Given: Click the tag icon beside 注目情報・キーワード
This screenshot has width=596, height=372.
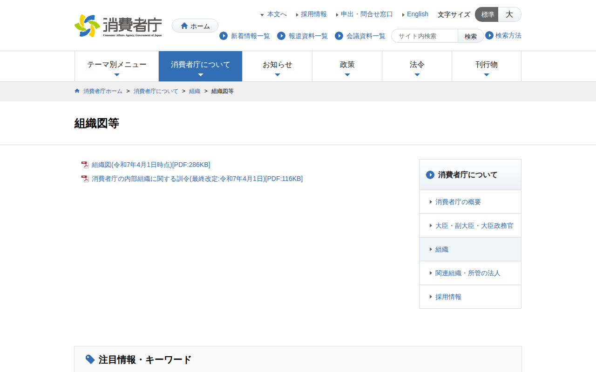Looking at the screenshot, I should coord(90,359).
